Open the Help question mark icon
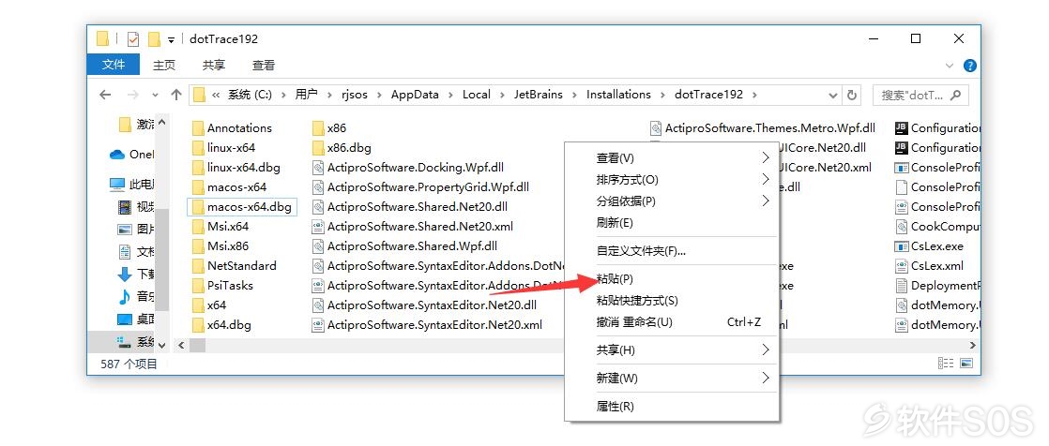This screenshot has height=446, width=1049. [970, 66]
